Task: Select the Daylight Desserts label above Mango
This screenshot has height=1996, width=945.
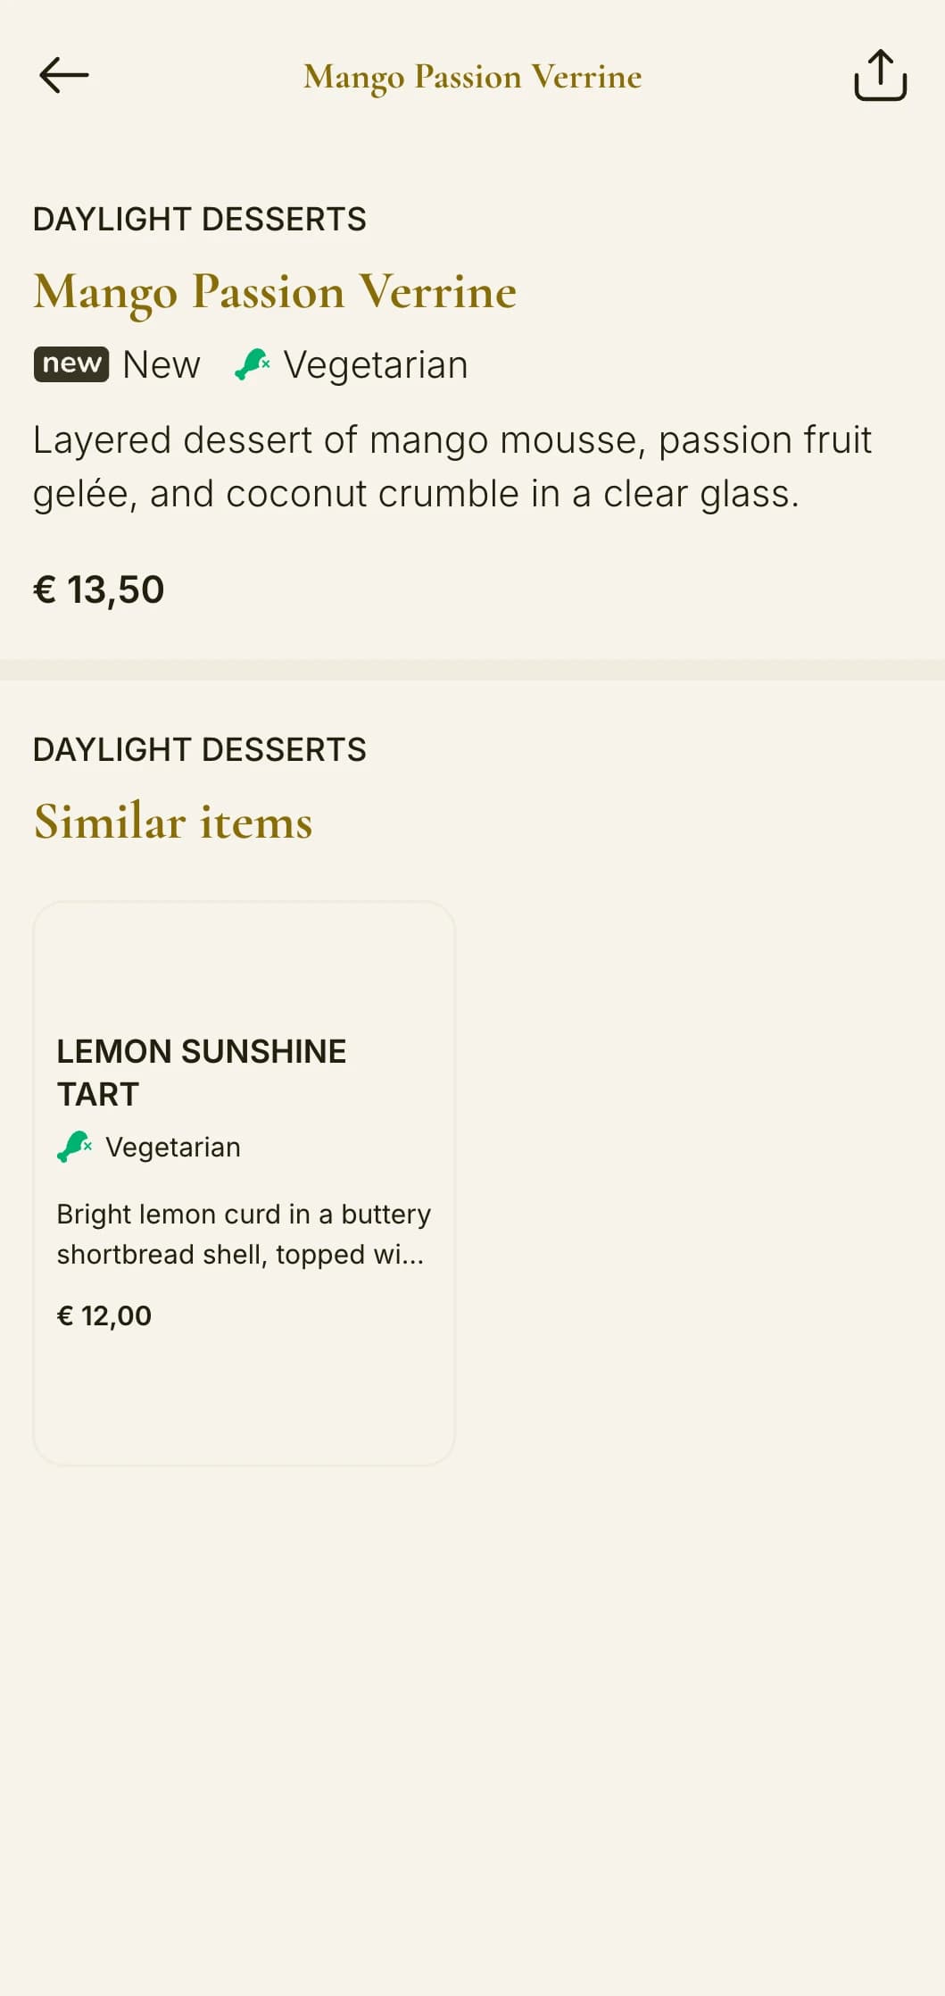Action: pos(199,219)
